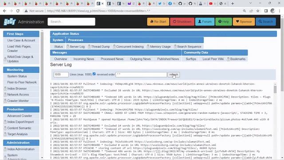Open Incoming News
Image resolution: width=284 pixels, height=160 pixels.
pos(84,59)
